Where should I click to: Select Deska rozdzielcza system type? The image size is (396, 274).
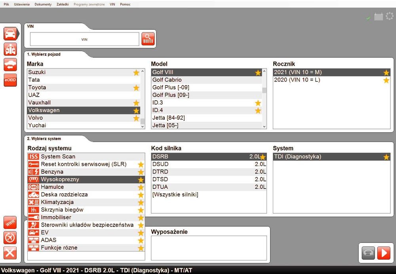(86, 194)
